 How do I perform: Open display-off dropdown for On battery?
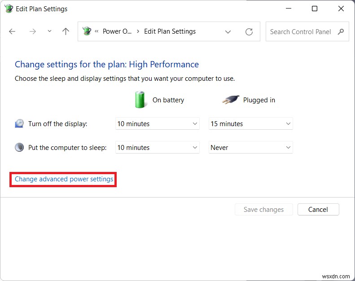[x=157, y=124]
